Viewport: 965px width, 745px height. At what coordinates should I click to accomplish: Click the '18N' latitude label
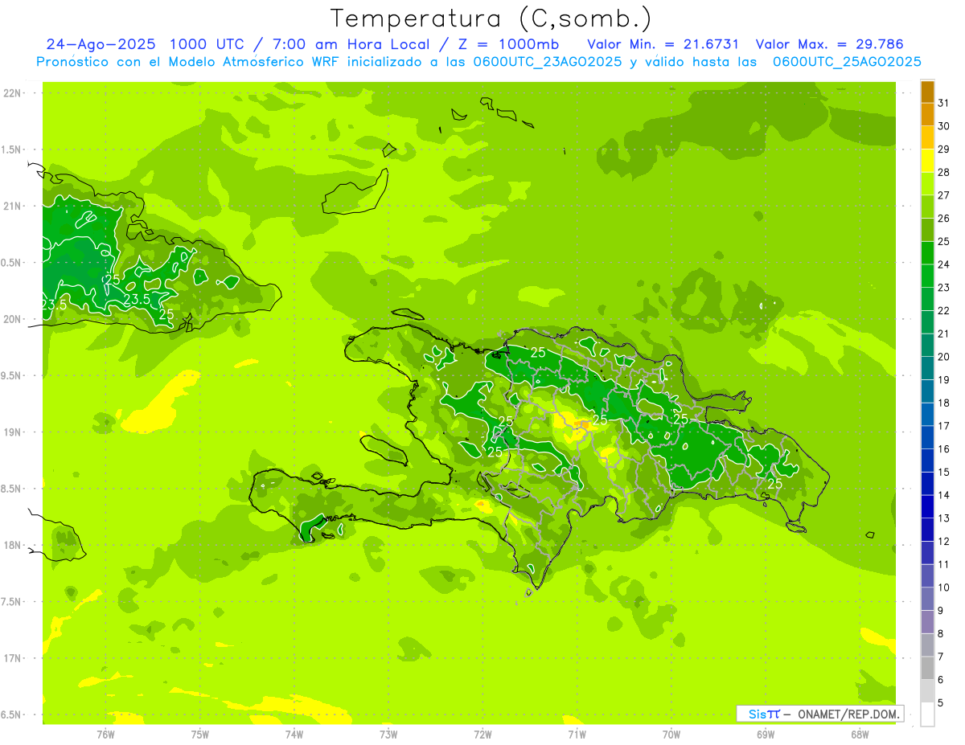(x=12, y=545)
